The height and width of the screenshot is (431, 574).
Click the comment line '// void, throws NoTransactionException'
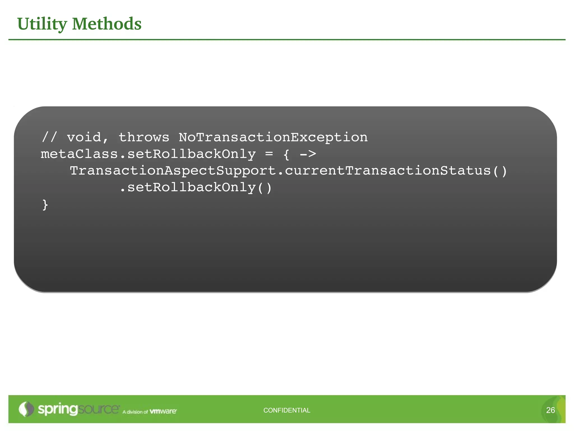(x=204, y=137)
